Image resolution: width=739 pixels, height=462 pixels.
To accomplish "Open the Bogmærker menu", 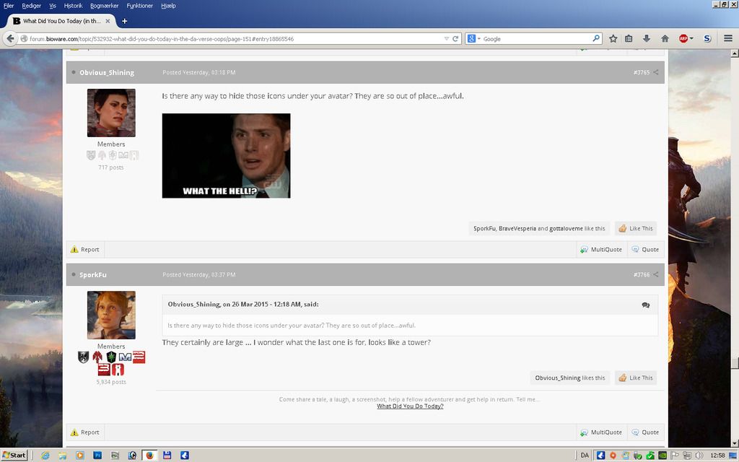I will [x=103, y=5].
